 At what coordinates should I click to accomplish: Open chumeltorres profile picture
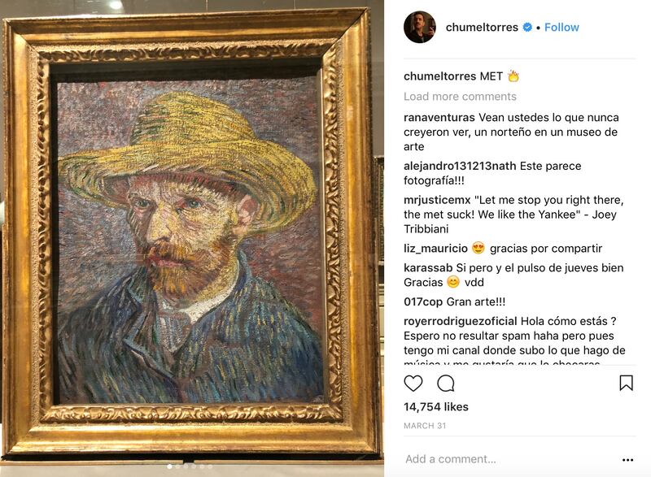point(420,28)
